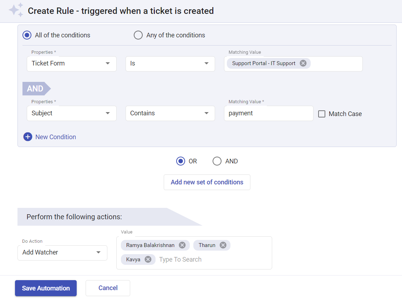402x299 pixels.
Task: Switch the condition set connector to AND
Action: (217, 161)
